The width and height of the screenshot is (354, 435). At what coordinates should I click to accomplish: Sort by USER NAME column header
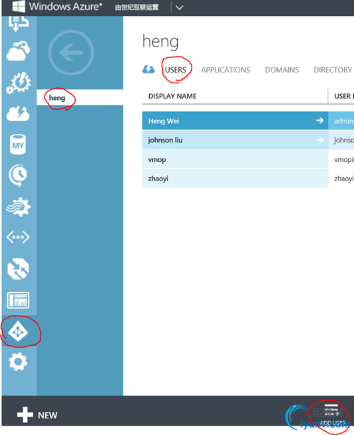point(344,97)
